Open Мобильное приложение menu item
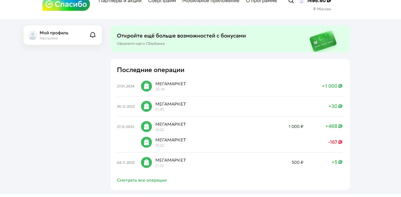The height and width of the screenshot is (197, 401). coord(211,1)
